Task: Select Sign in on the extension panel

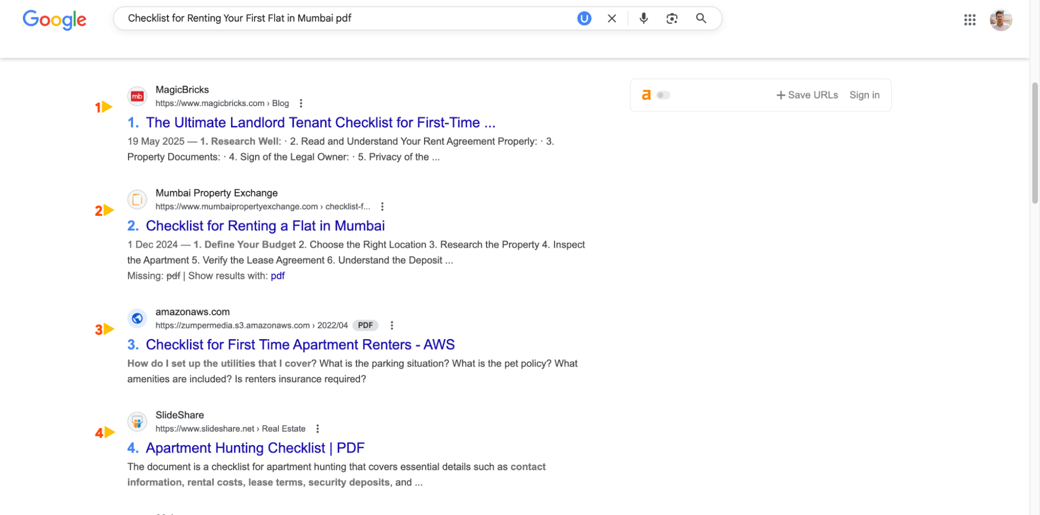Action: (x=864, y=95)
